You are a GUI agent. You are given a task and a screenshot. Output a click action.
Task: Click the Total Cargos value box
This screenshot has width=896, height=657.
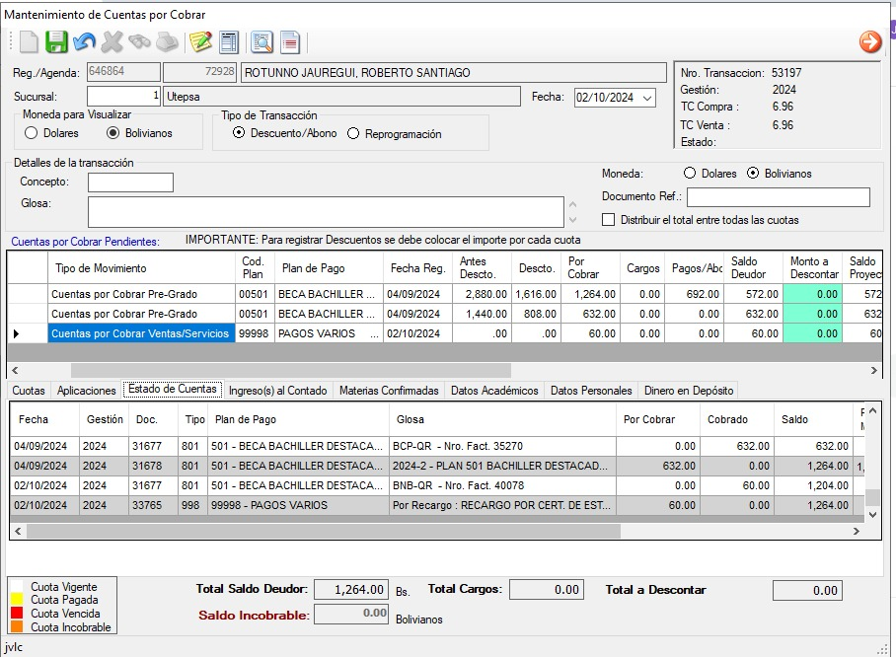547,590
